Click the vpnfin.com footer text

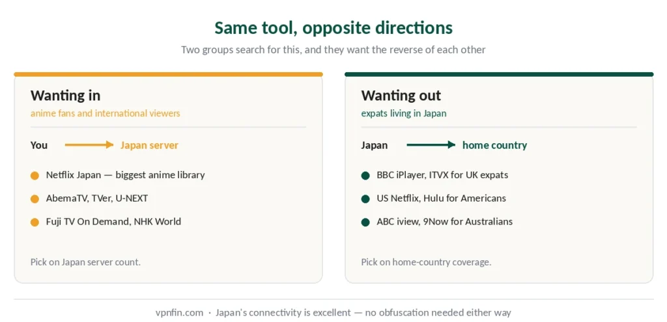[180, 313]
